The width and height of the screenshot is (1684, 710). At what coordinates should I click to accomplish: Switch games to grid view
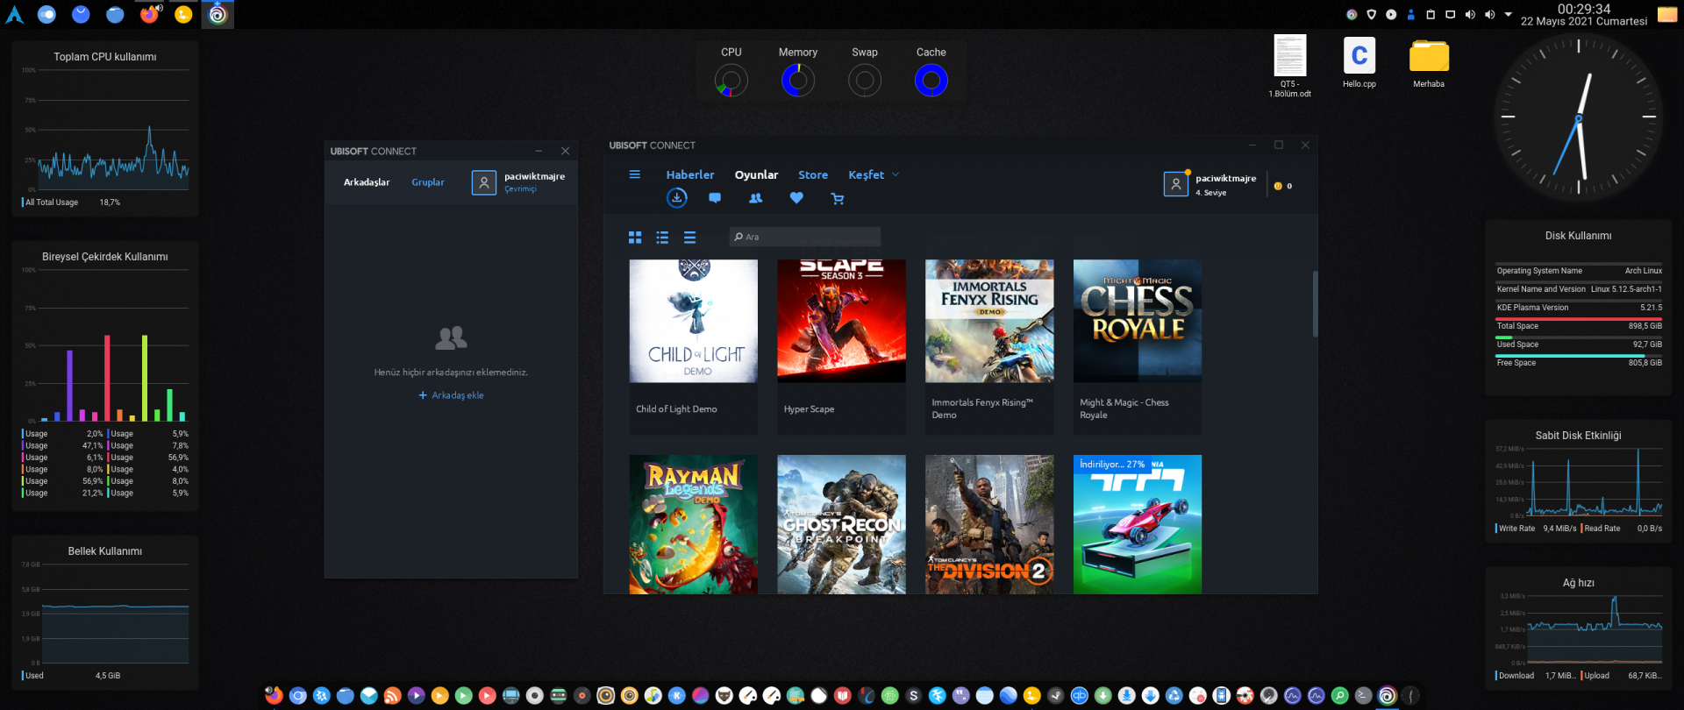[635, 238]
